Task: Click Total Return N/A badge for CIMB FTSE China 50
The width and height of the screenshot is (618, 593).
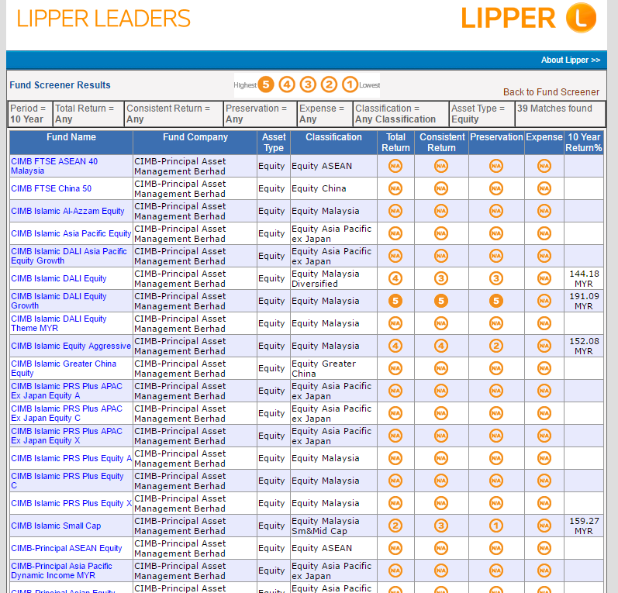Action: (x=395, y=188)
